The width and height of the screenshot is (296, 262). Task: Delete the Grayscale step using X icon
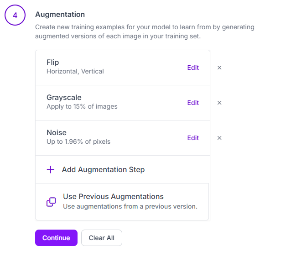(219, 103)
